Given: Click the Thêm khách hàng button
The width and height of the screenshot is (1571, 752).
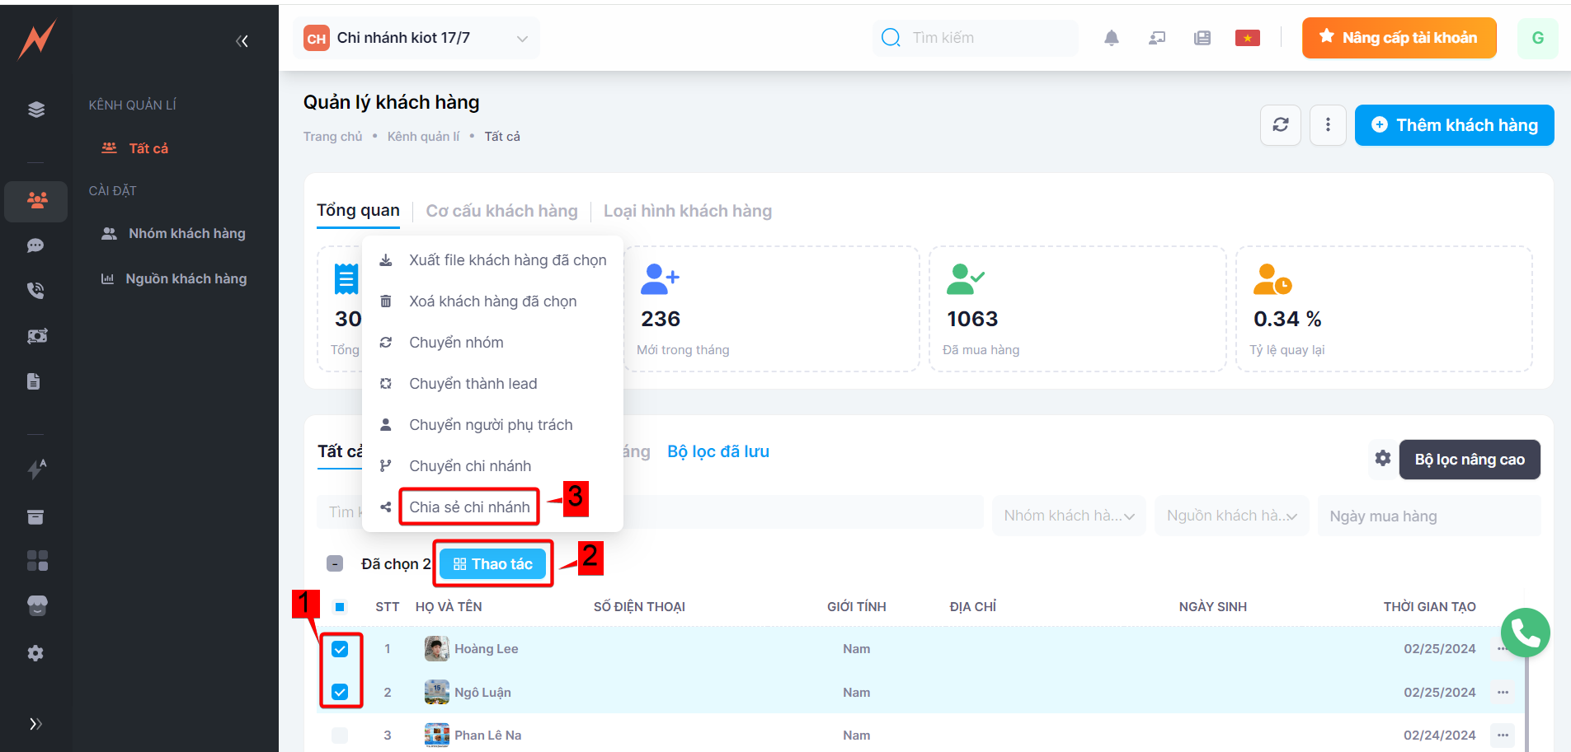Looking at the screenshot, I should click(1454, 125).
